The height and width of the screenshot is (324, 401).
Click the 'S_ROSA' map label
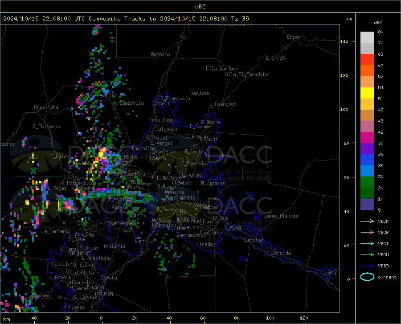233,228
